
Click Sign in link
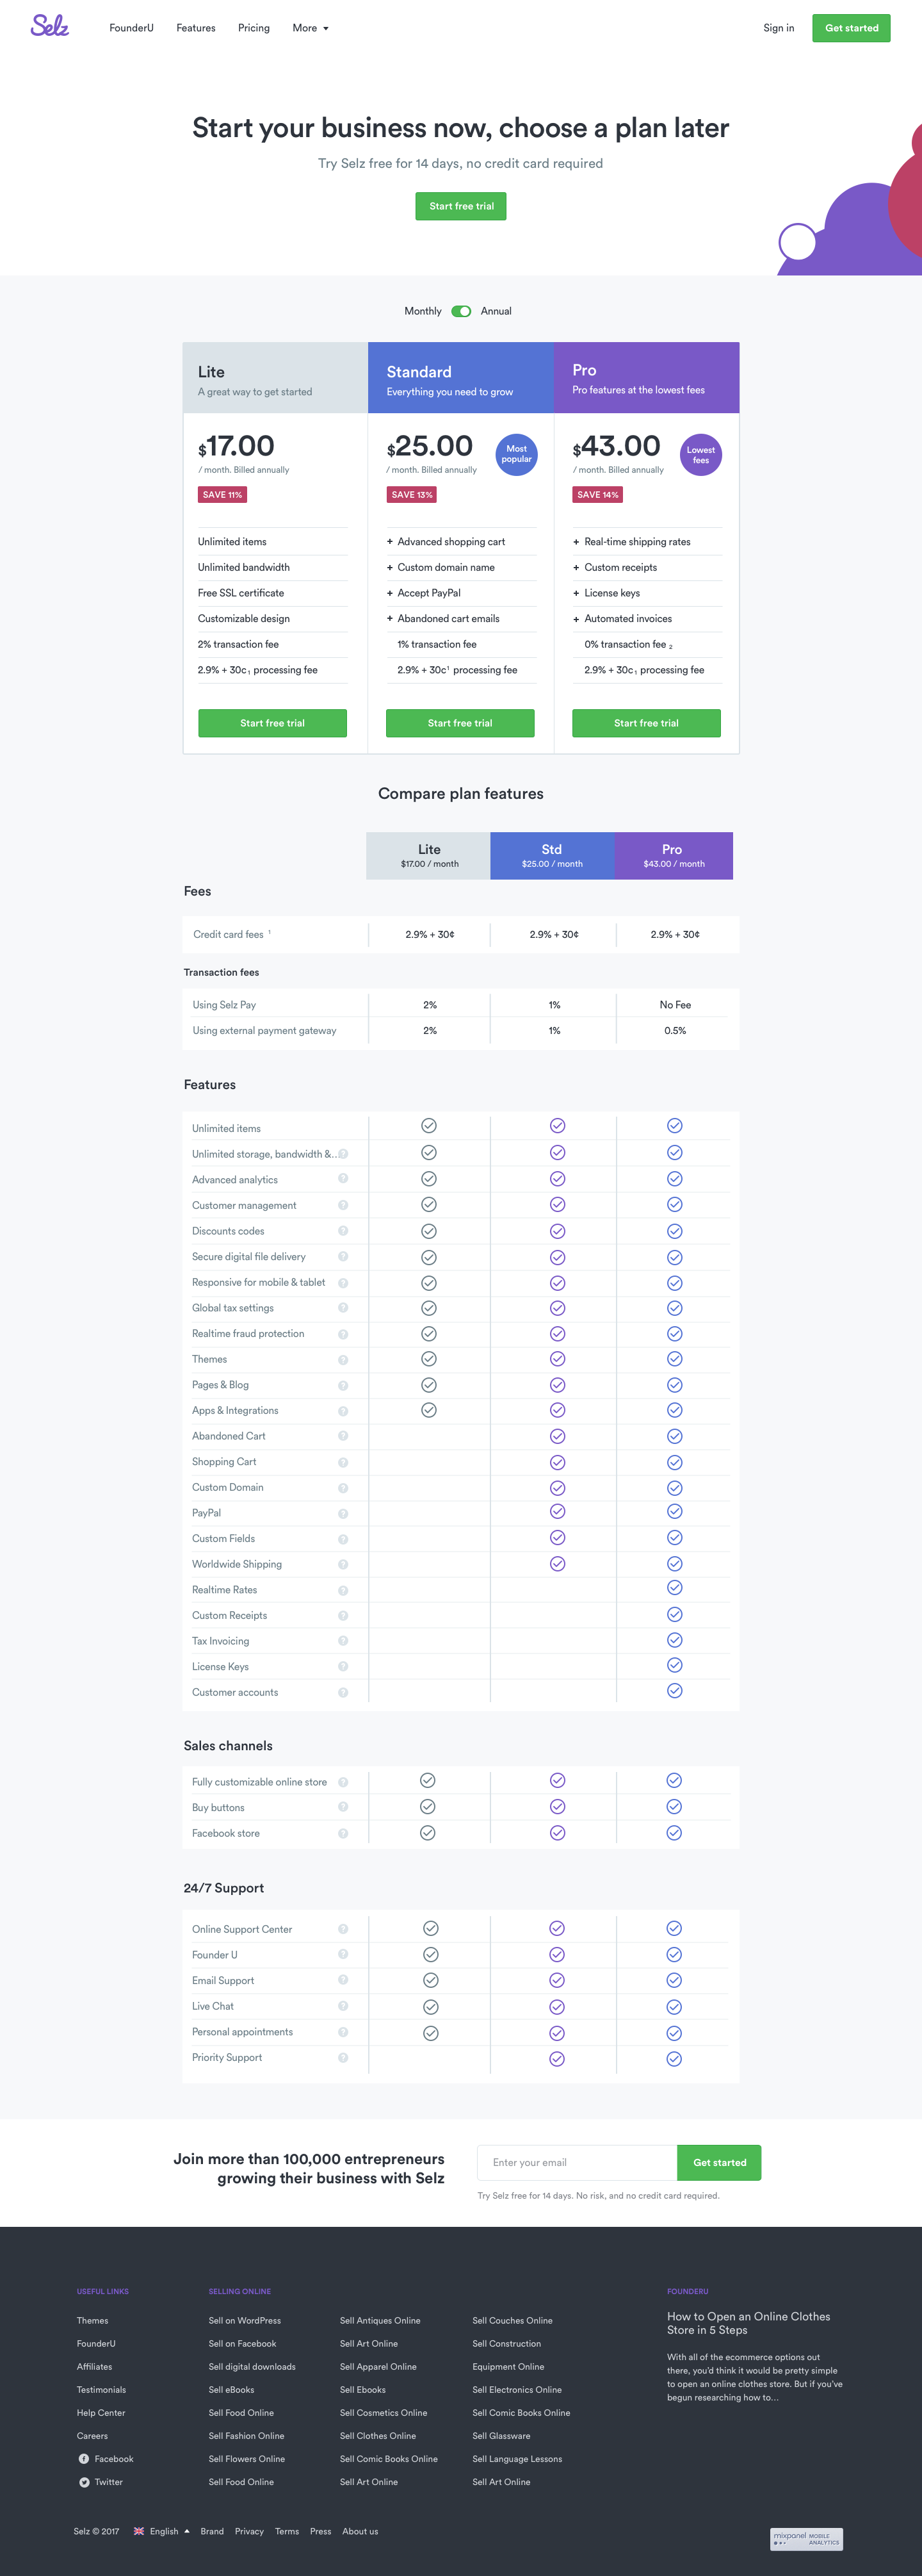click(779, 28)
